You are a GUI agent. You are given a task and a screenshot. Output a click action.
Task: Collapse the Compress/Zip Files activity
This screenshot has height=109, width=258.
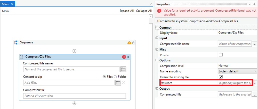(128, 57)
